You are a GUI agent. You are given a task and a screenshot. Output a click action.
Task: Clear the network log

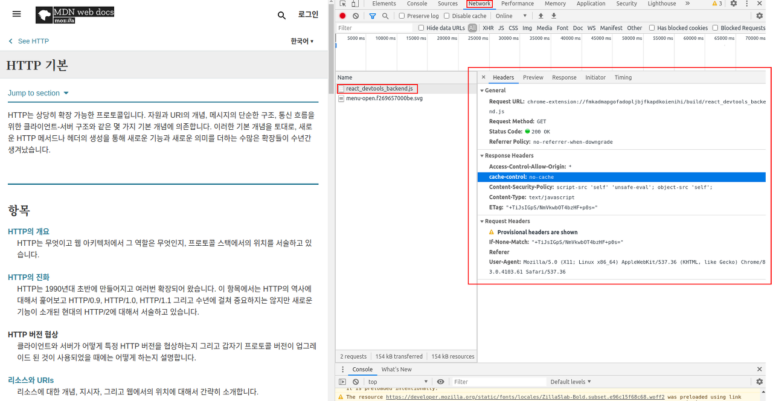(356, 16)
